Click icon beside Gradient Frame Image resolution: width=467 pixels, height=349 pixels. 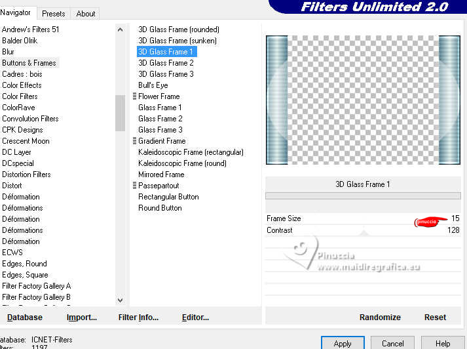(x=135, y=141)
